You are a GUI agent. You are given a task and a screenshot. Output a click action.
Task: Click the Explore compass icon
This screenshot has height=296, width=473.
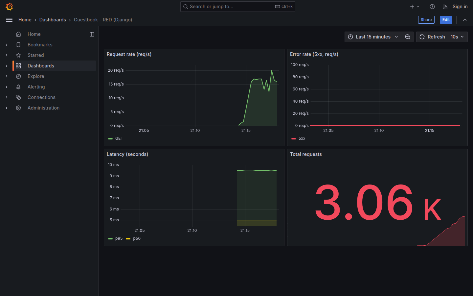pyautogui.click(x=18, y=76)
